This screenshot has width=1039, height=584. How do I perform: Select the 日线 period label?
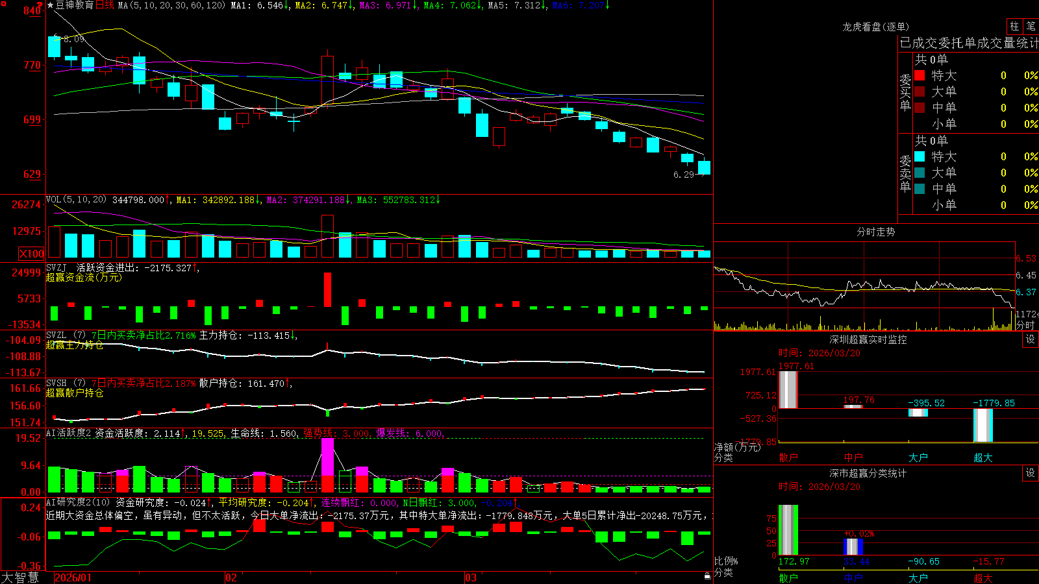tap(105, 5)
